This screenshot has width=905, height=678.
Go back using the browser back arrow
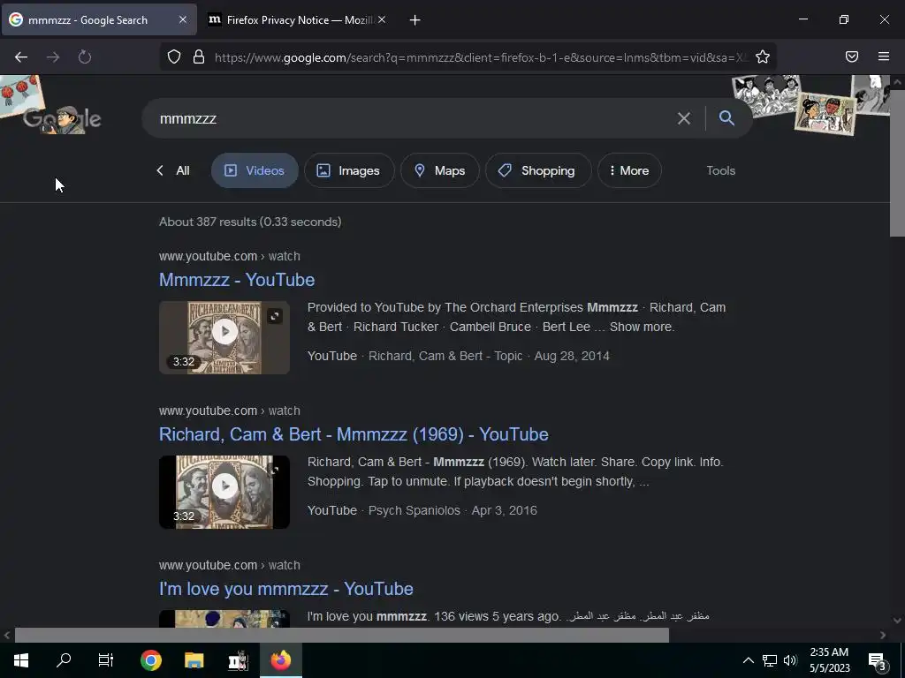pyautogui.click(x=21, y=57)
